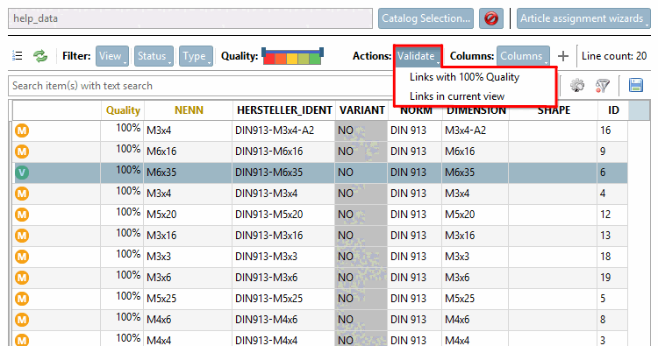Select cell DIN913-M3x3
658x346 pixels.
pyautogui.click(x=283, y=257)
